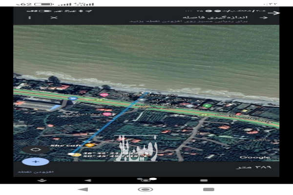Select the green map marker near the highway
The height and width of the screenshot is (195, 293).
(207, 105)
